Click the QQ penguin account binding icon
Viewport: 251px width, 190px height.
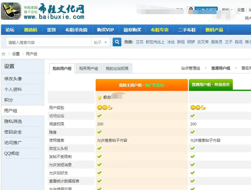pyautogui.click(x=191, y=9)
